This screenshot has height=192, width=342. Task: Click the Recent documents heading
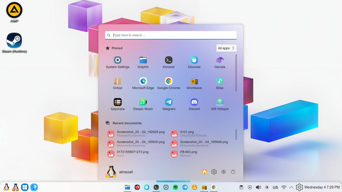coord(127,123)
